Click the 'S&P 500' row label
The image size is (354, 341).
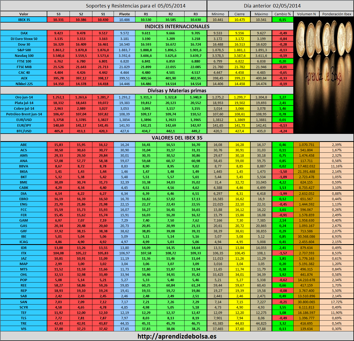pos(24,50)
